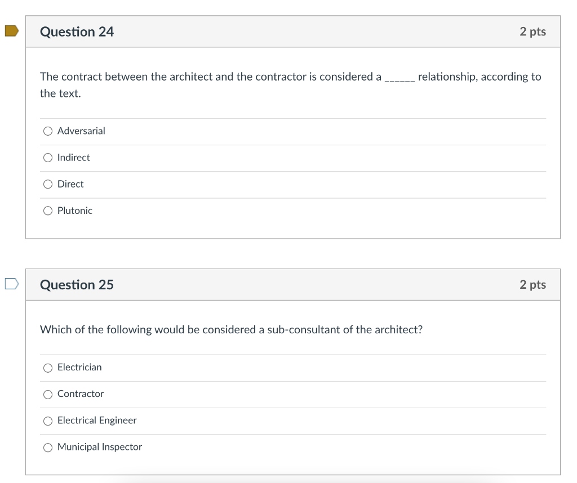The image size is (577, 483).
Task: Select the Plutonic answer choice
Action: coord(48,210)
